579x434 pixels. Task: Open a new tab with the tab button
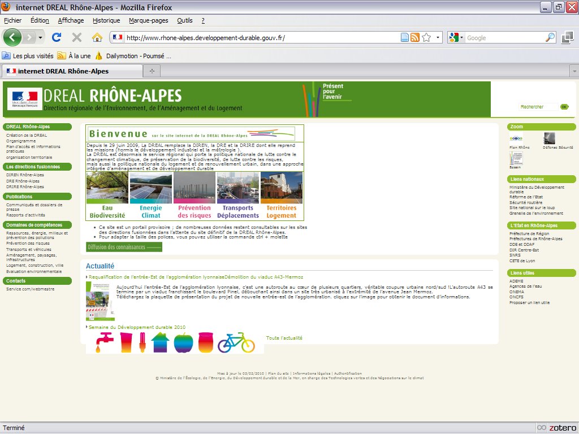(x=152, y=71)
